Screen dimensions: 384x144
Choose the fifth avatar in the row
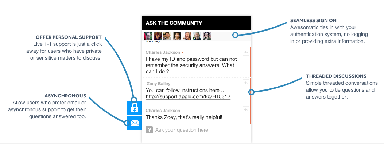(x=187, y=36)
